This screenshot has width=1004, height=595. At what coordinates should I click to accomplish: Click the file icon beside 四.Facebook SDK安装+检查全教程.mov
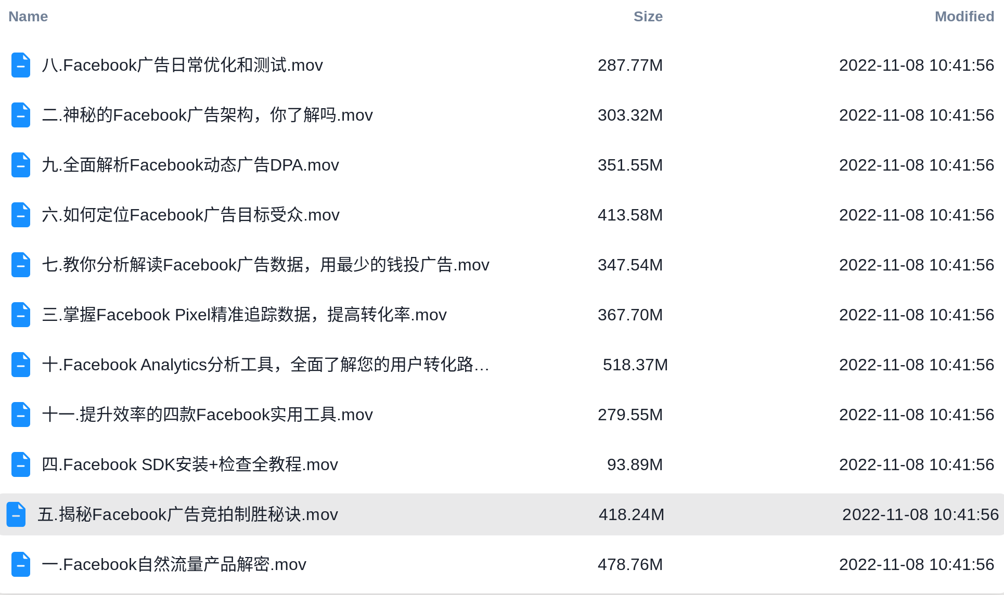pyautogui.click(x=21, y=464)
